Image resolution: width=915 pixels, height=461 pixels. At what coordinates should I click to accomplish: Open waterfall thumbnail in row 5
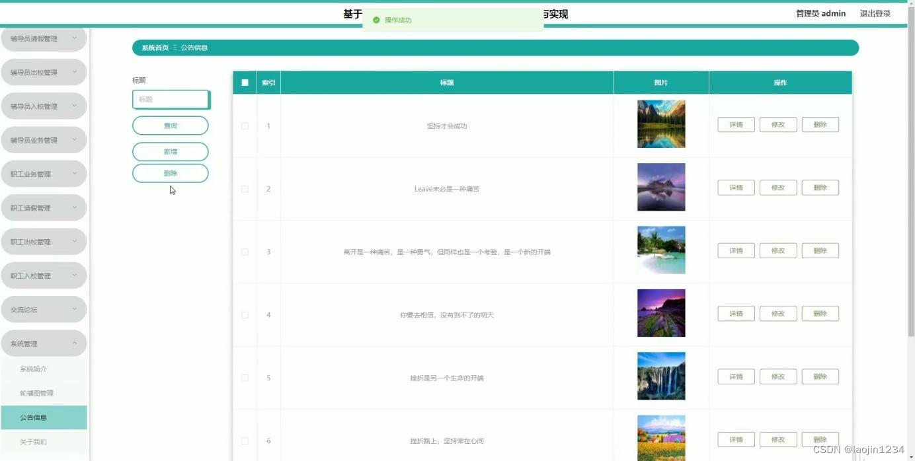(x=661, y=376)
